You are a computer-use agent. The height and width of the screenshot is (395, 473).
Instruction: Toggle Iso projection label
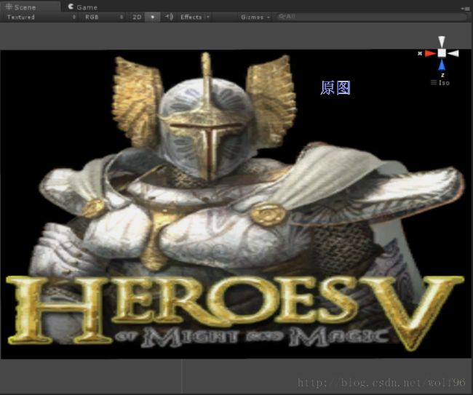pyautogui.click(x=440, y=83)
